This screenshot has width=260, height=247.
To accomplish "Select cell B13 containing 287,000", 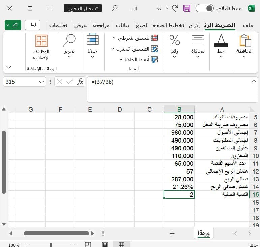I will coord(179,179).
